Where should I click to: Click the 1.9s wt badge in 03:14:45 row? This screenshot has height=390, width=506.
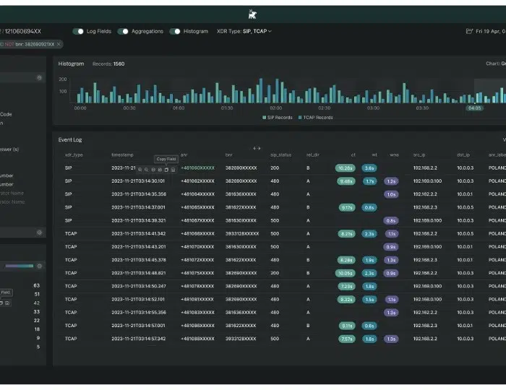click(369, 260)
